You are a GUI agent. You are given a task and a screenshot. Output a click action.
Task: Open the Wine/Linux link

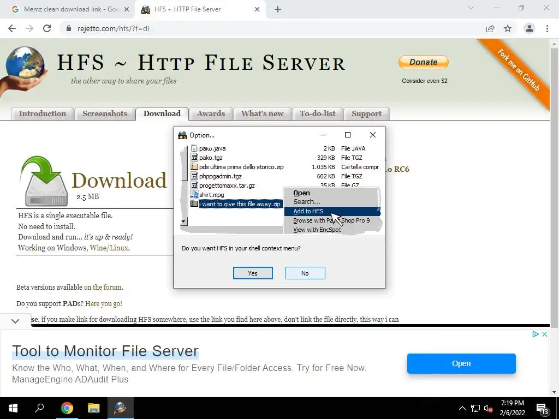tap(109, 248)
